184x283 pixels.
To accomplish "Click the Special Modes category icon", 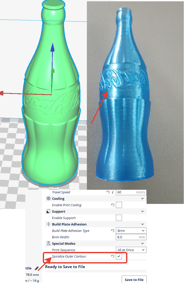I will point(48,243).
